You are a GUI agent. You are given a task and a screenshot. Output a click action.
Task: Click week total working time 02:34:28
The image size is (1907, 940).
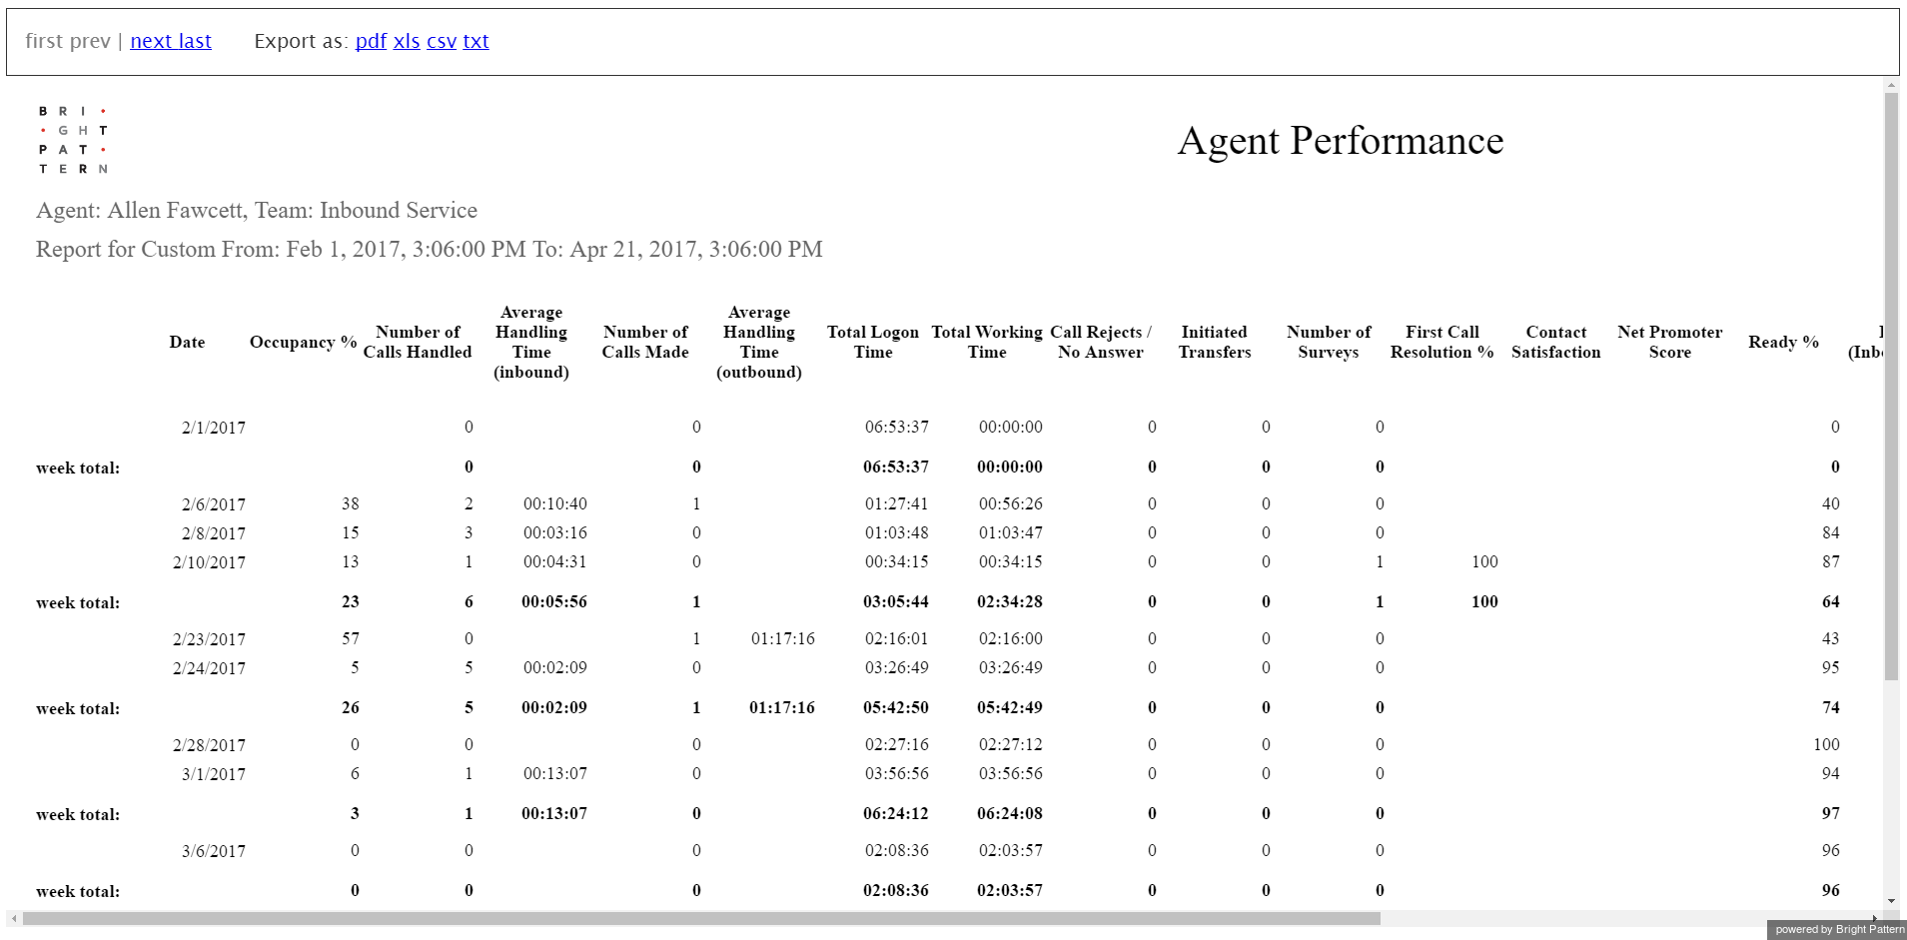pyautogui.click(x=1010, y=602)
